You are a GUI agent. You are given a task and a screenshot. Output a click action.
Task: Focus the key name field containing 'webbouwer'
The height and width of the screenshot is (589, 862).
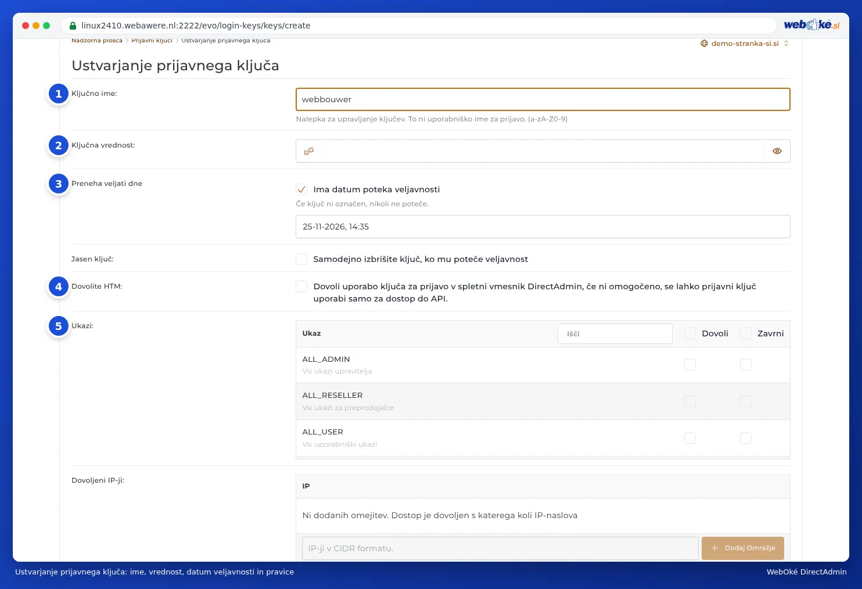[x=543, y=99]
